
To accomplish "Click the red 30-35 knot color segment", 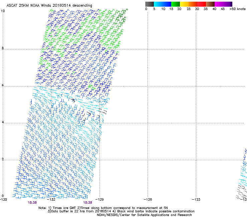I will [202, 4].
